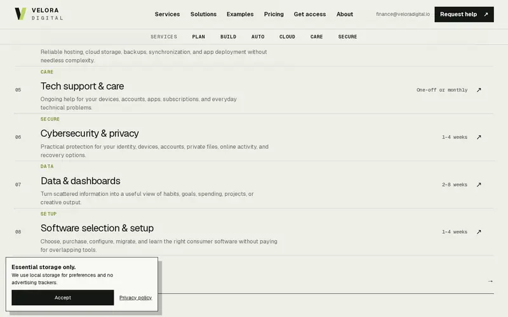The height and width of the screenshot is (317, 508).
Task: Jump to the CARE section tab
Action: (316, 37)
